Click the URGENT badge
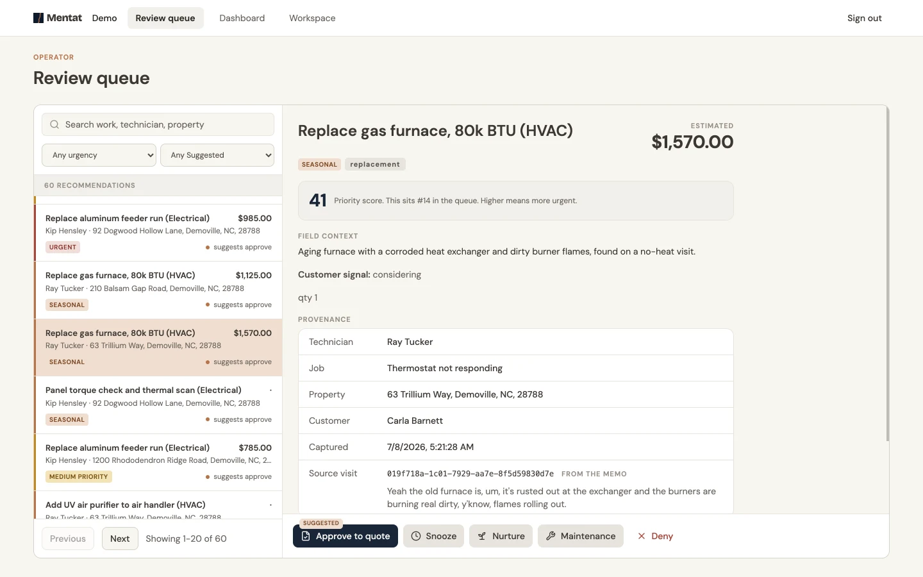Viewport: 923px width, 577px height. coord(63,247)
